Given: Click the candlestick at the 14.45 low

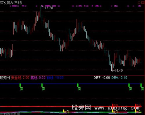Looking at the screenshot, I should (x=111, y=67).
